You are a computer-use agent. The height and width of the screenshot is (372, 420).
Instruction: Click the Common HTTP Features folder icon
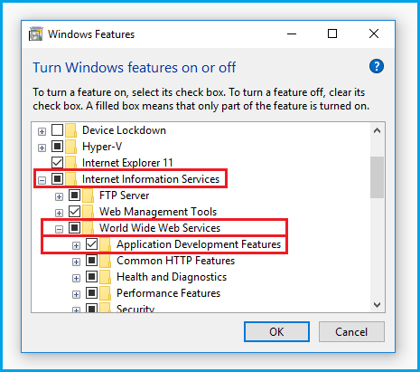pos(106,261)
